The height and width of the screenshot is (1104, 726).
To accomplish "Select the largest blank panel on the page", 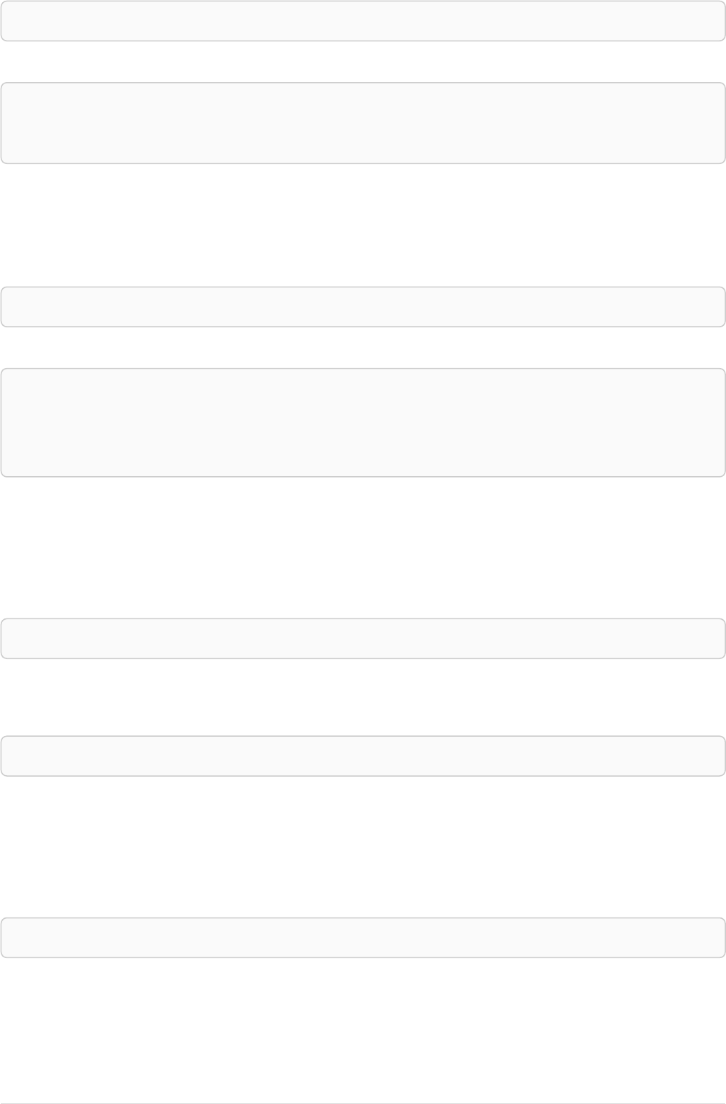I will pyautogui.click(x=363, y=422).
